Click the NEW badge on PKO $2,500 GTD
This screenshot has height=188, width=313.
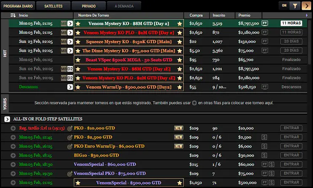pyautogui.click(x=179, y=137)
